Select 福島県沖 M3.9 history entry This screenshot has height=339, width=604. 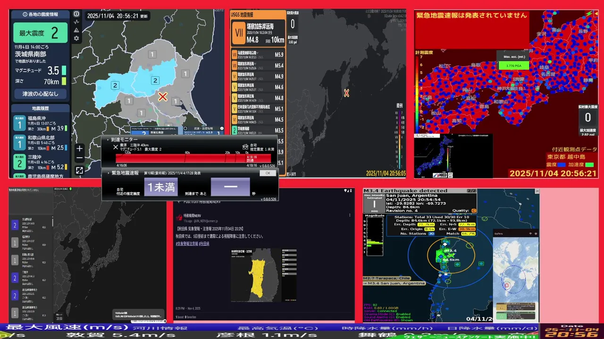pos(40,123)
